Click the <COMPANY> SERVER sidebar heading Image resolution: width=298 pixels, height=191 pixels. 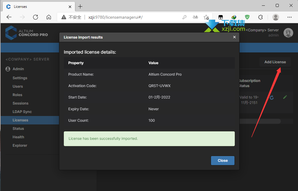(27, 59)
